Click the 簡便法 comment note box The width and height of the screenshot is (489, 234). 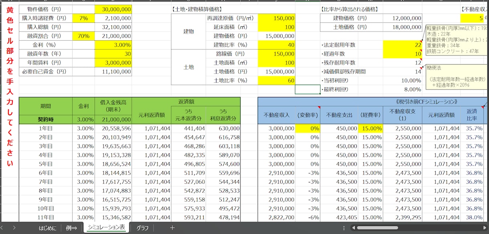[456, 77]
